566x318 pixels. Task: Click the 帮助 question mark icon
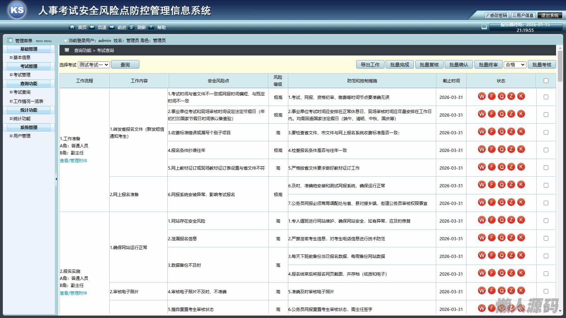(151, 27)
